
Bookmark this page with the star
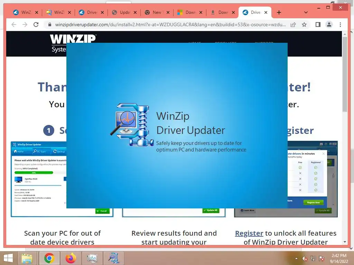tap(304, 24)
